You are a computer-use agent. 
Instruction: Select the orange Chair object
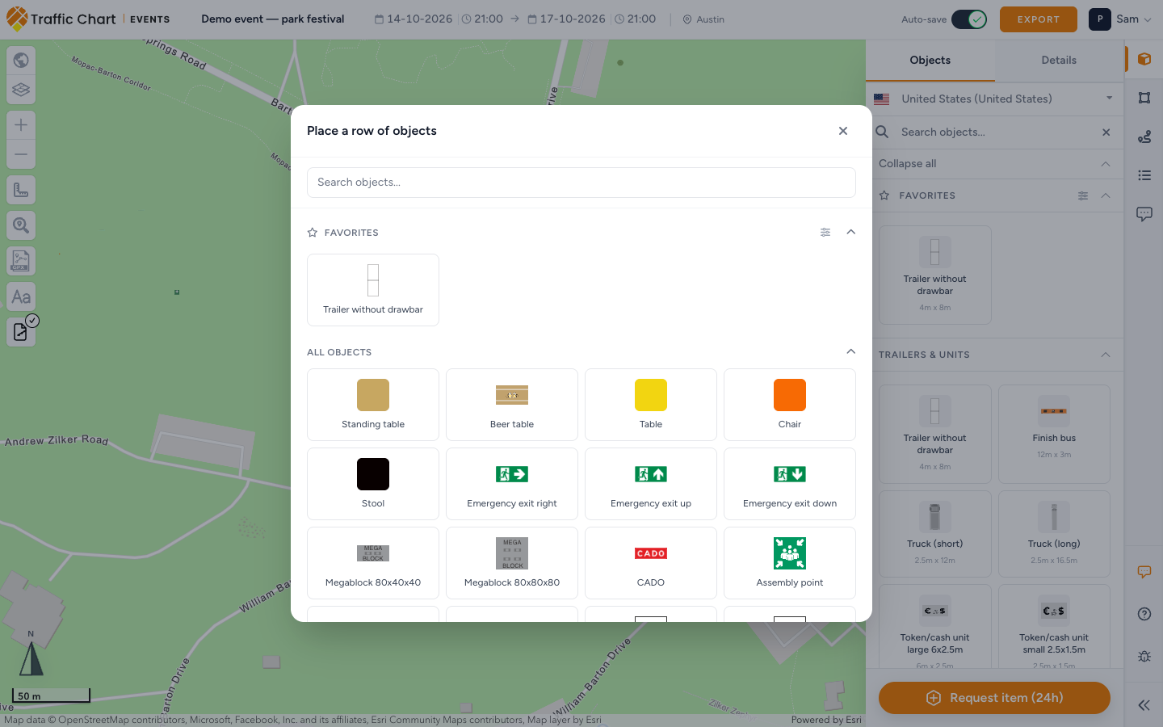pyautogui.click(x=790, y=405)
